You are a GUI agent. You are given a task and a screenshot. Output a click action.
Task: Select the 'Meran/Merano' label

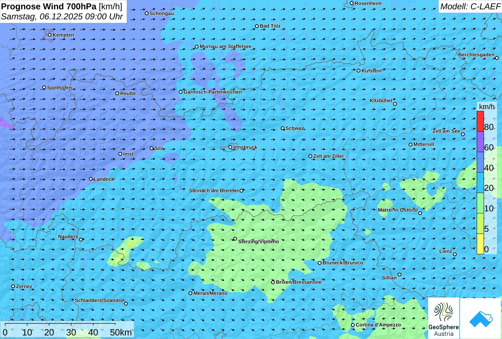pyautogui.click(x=210, y=293)
